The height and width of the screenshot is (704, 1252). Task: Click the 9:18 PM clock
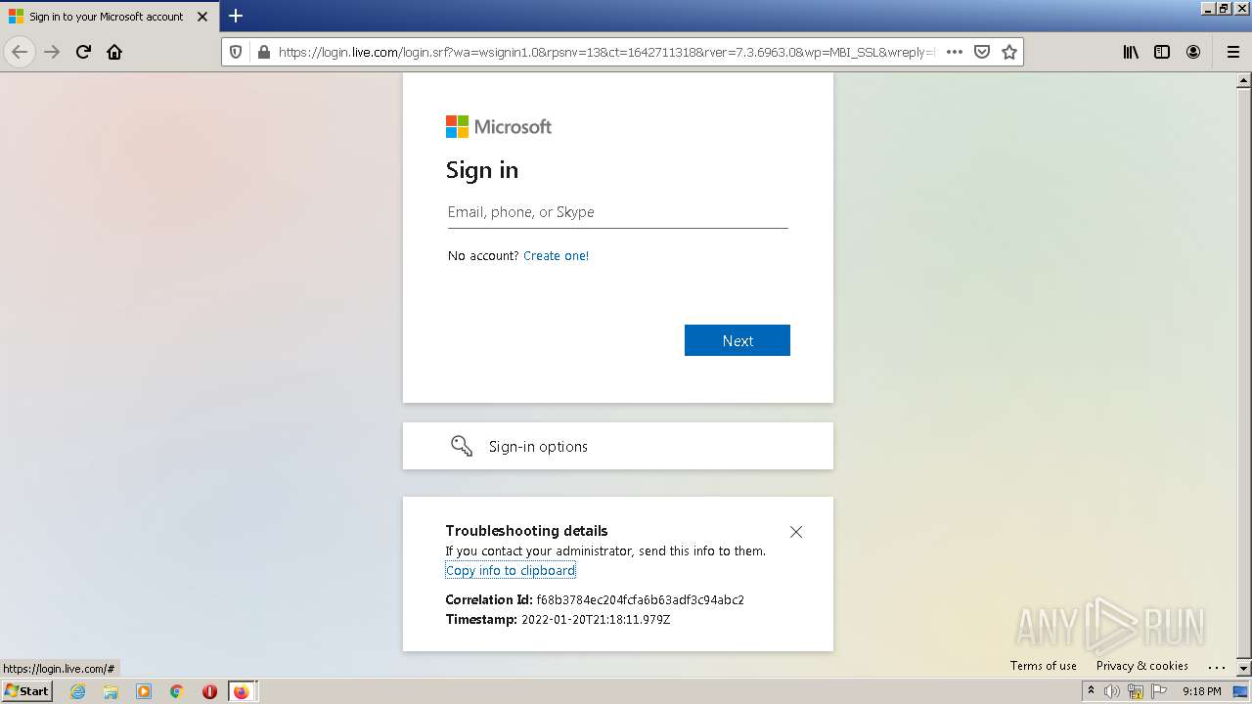[x=1201, y=691]
